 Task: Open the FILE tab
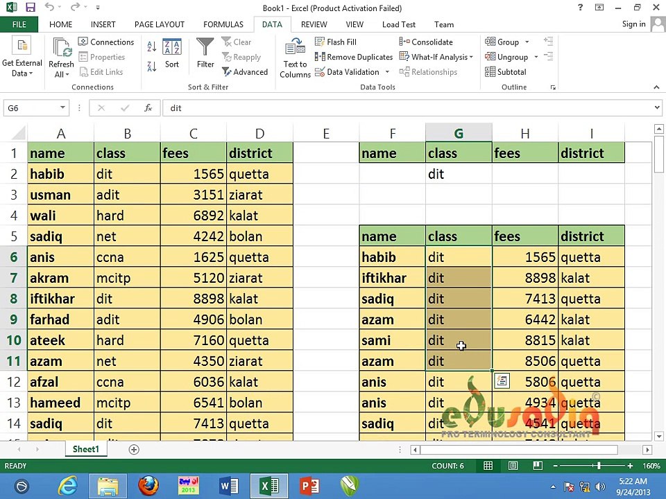[x=19, y=24]
